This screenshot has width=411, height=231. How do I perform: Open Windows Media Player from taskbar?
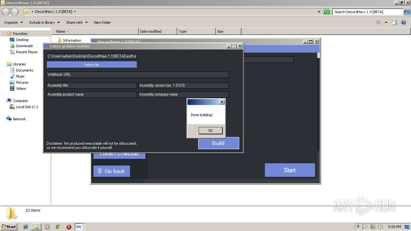[47, 227]
